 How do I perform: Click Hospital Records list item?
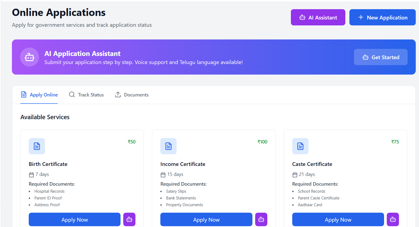(50, 191)
